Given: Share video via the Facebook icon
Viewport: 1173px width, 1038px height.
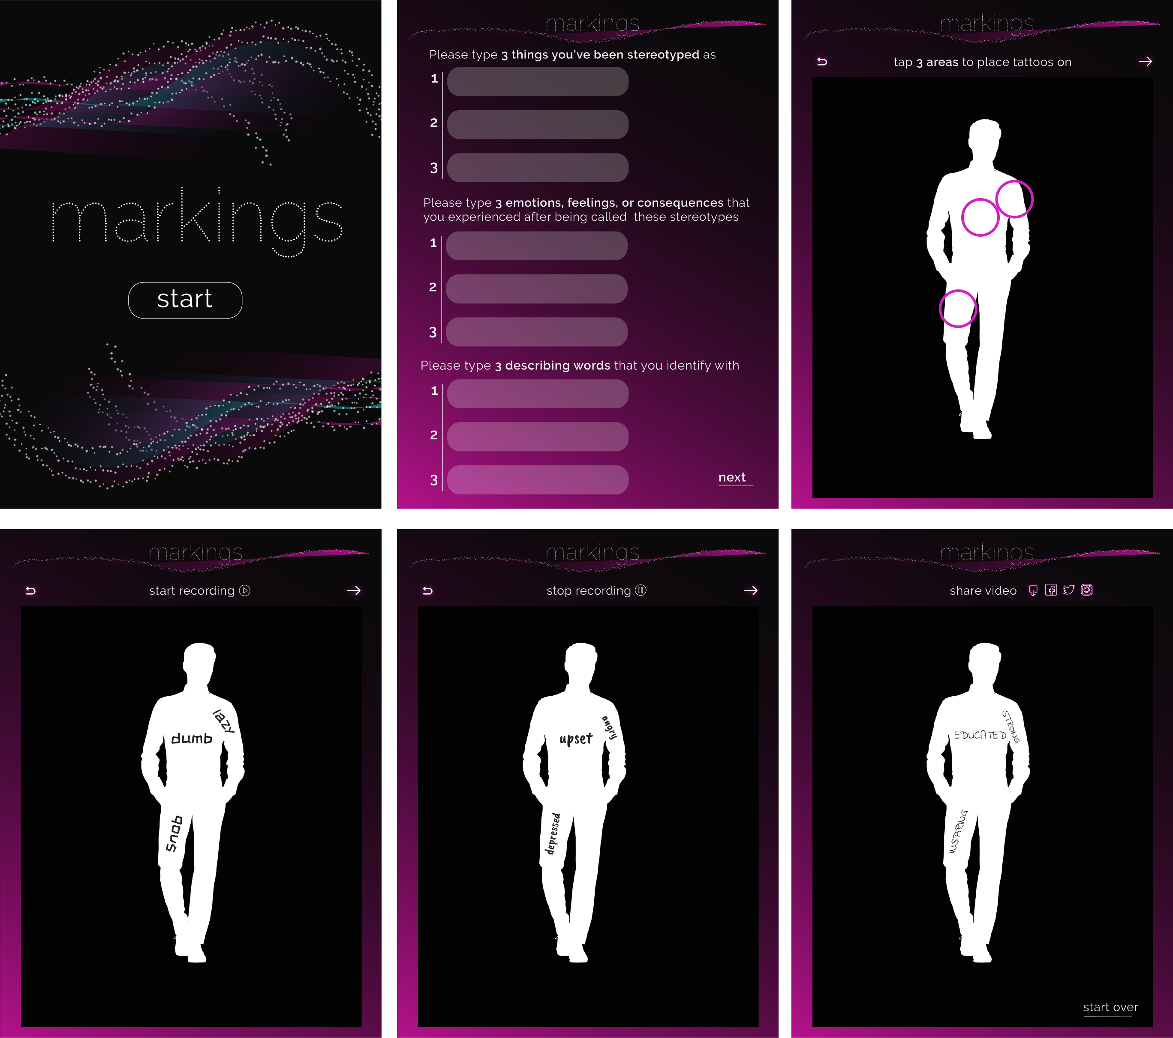Looking at the screenshot, I should pyautogui.click(x=1051, y=590).
